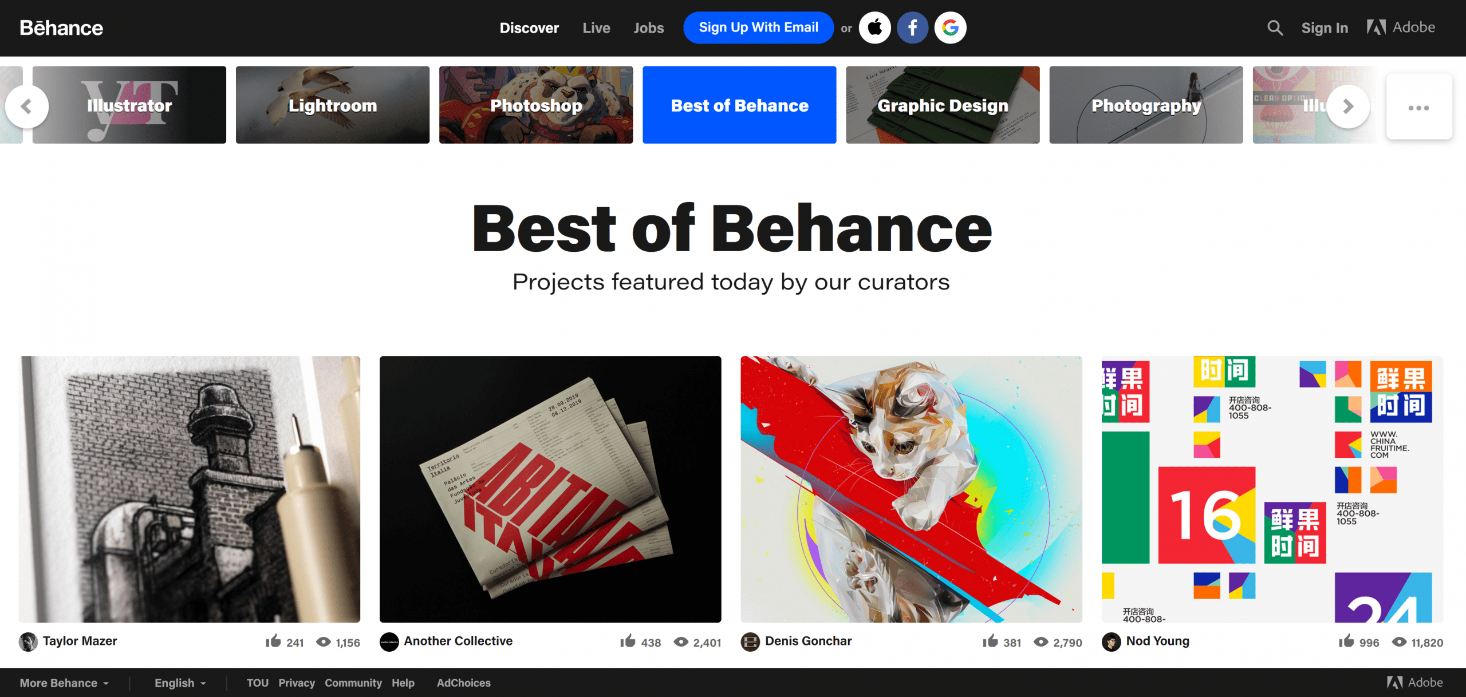Show previous categories with left arrow
The width and height of the screenshot is (1466, 697).
pyautogui.click(x=26, y=106)
